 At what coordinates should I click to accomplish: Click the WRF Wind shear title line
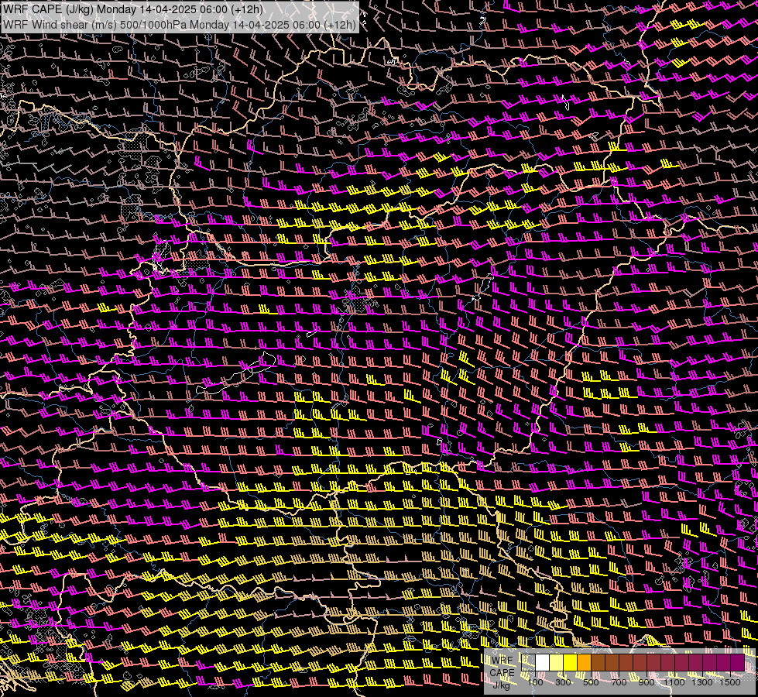point(180,25)
